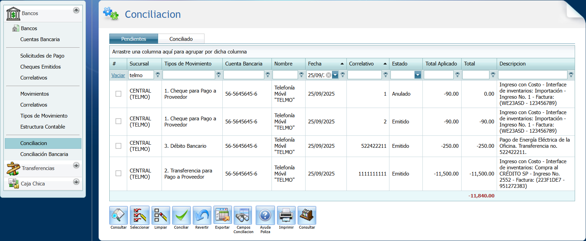
Task: Click the Limpiar toolbar icon
Action: tap(161, 215)
